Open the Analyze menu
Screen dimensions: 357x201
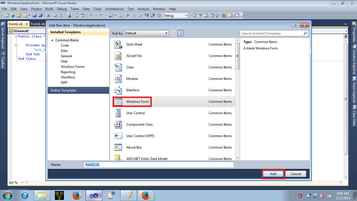click(x=143, y=9)
